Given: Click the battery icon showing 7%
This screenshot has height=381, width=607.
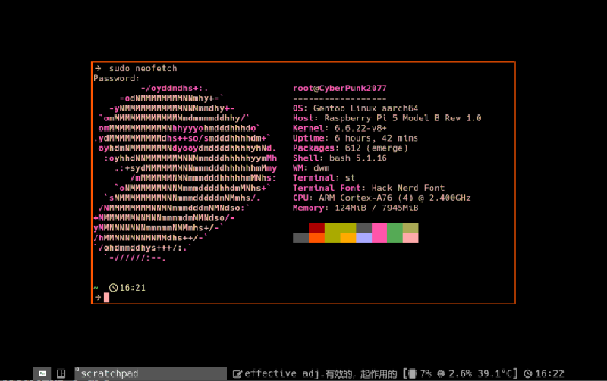Looking at the screenshot, I should [412, 373].
